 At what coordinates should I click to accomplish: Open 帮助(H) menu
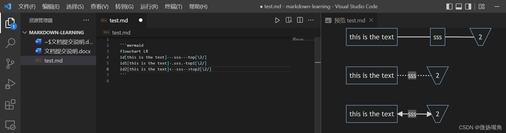(198, 6)
